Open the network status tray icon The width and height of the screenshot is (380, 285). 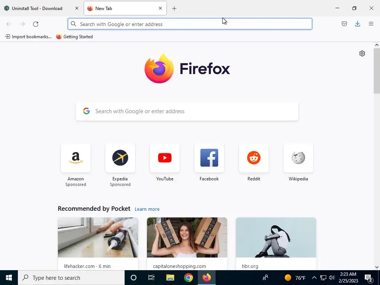pos(323,278)
